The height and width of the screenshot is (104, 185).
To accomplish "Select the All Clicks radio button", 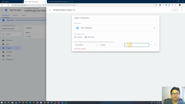I will pos(75,37).
